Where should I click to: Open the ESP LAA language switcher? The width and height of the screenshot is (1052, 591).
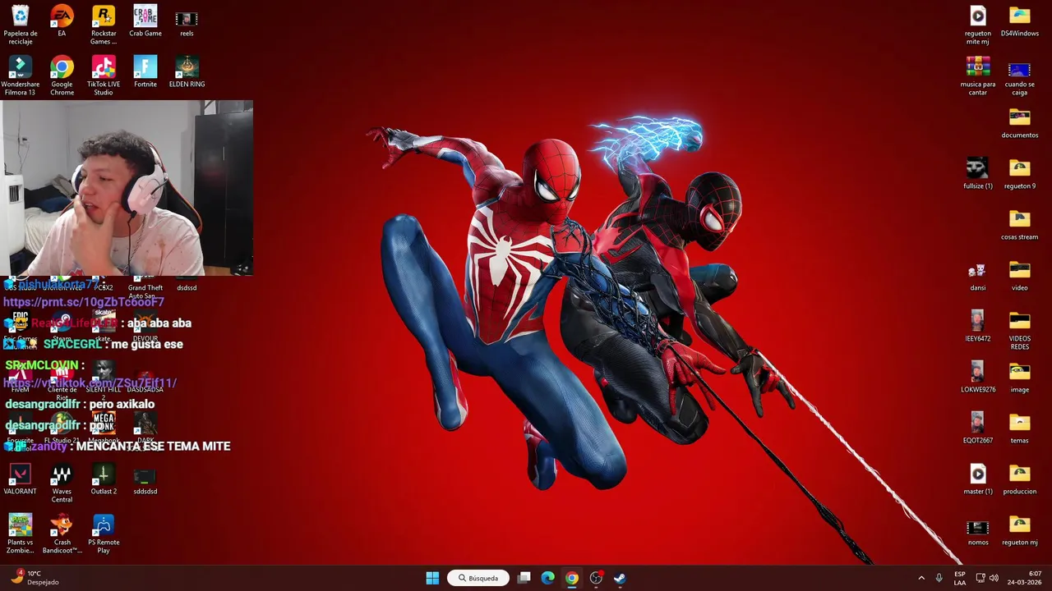tap(960, 578)
